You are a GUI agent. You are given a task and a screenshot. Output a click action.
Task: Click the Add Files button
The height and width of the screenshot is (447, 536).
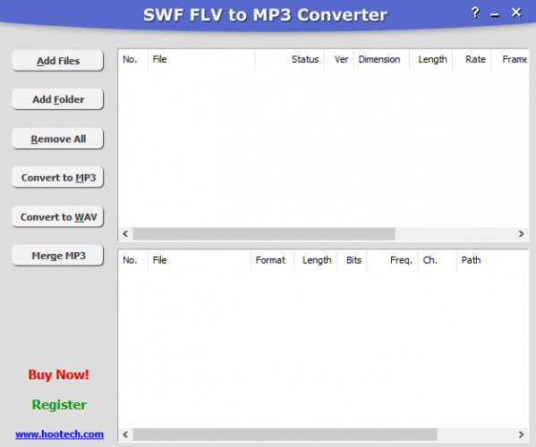(58, 61)
